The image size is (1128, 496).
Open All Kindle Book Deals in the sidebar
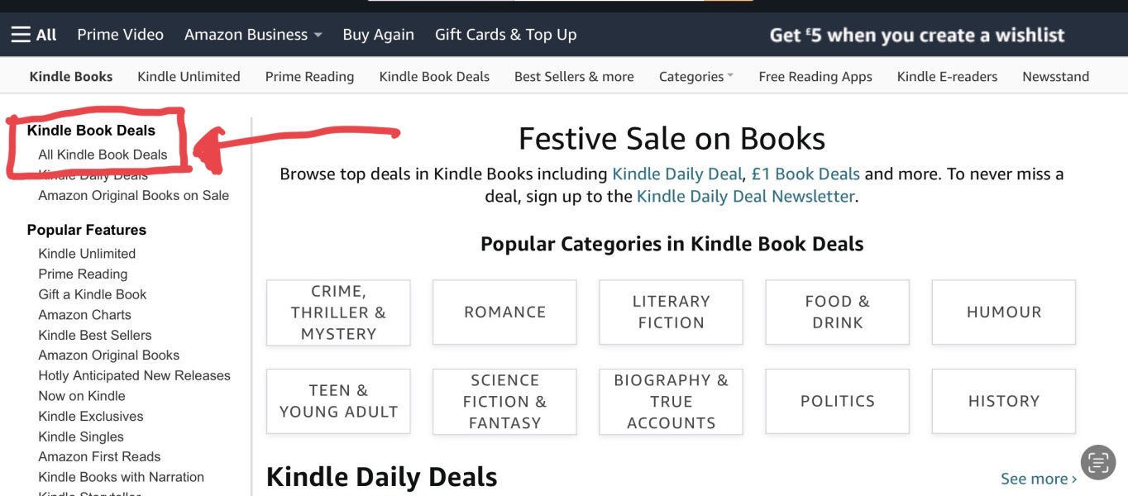coord(103,155)
